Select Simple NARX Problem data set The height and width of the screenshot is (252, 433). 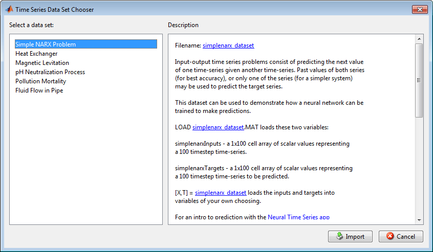point(86,44)
